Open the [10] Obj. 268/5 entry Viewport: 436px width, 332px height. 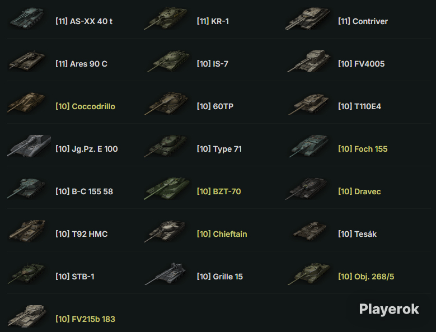coord(366,277)
